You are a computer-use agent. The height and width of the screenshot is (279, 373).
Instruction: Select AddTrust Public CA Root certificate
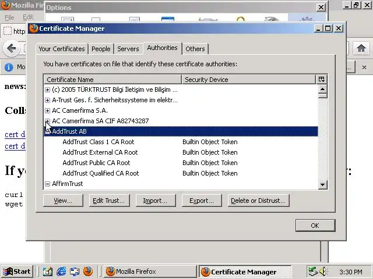[96, 163]
